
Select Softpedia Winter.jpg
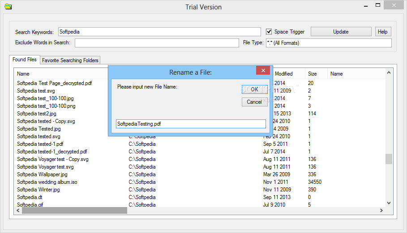click(x=38, y=190)
